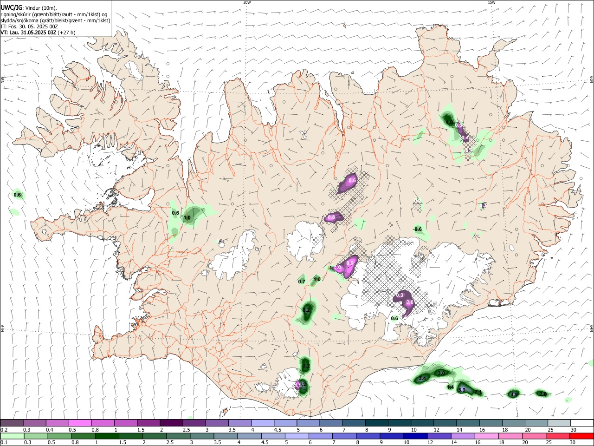Screen dimensions: 594x446
Task: Click the '0.1' label starting the lower legend
Action: (4, 443)
